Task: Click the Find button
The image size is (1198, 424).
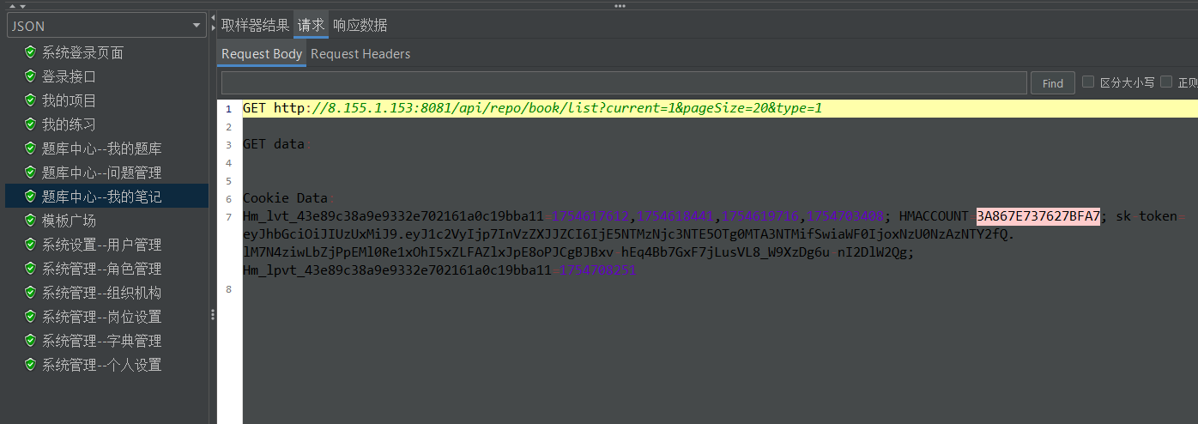Action: tap(1053, 83)
